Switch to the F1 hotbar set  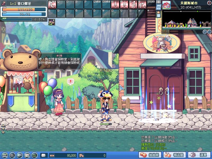pyautogui.click(x=158, y=6)
